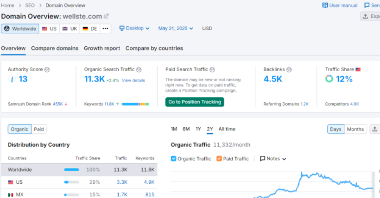380x198 pixels.
Task: Click the organic traffic line chart
Action: [272, 185]
